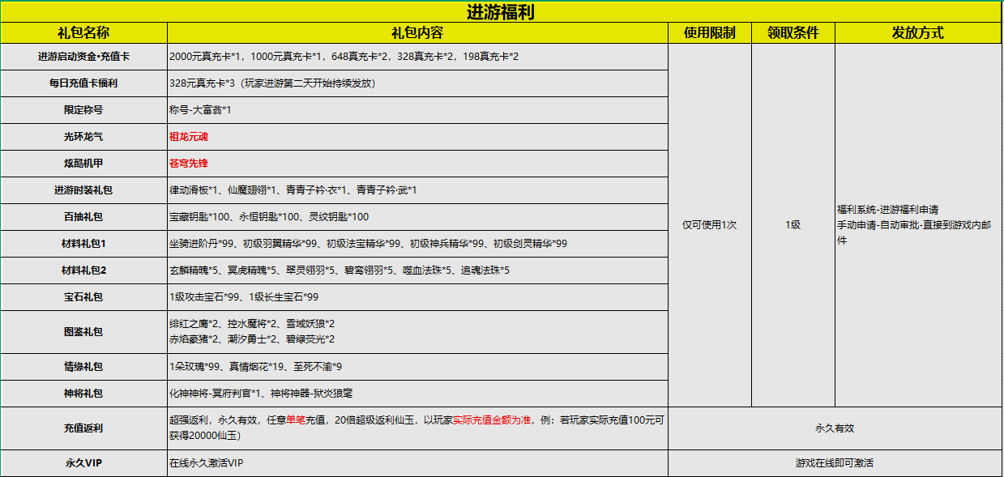The height and width of the screenshot is (477, 1004).
Task: Click the 使用限制 column header
Action: 709,33
